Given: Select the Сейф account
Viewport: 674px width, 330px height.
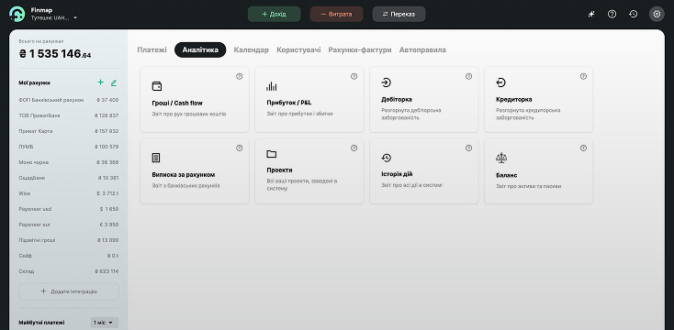Looking at the screenshot, I should [69, 256].
